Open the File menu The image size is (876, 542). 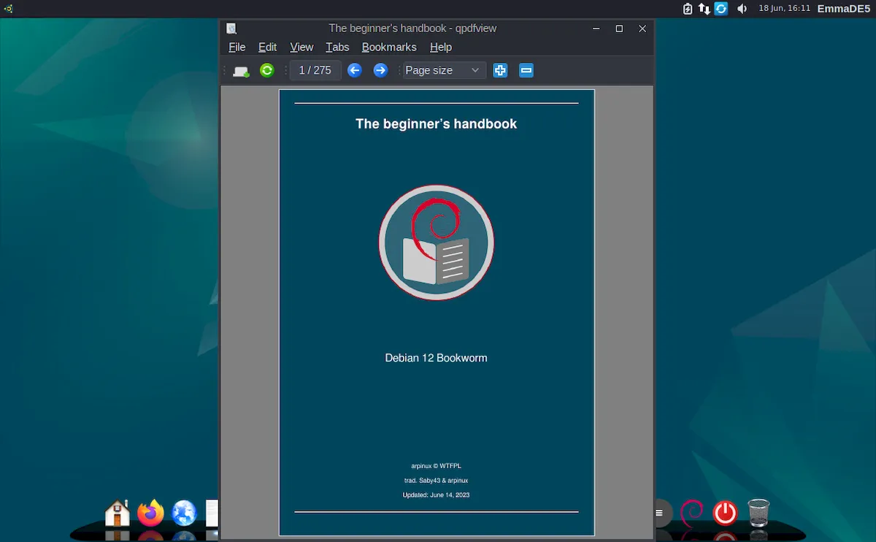tap(237, 47)
